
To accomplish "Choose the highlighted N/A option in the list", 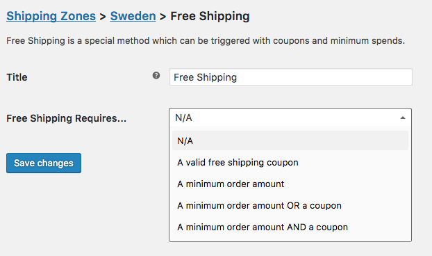I will coord(290,141).
